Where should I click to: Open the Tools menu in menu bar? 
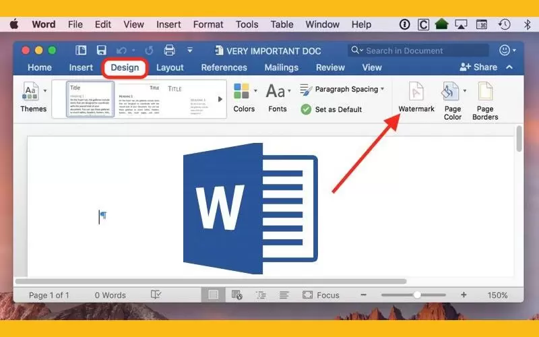[247, 24]
